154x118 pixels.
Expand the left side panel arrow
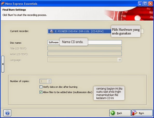pyautogui.click(x=3, y=64)
